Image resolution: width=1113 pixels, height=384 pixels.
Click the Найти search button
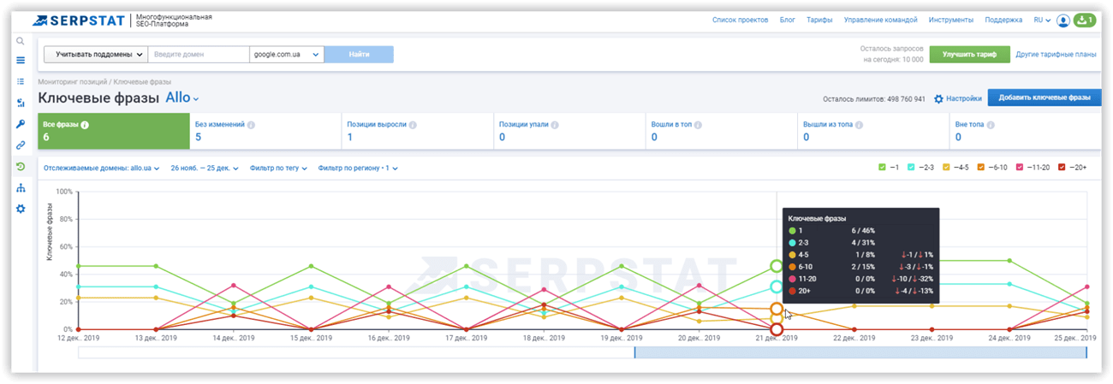click(x=360, y=55)
